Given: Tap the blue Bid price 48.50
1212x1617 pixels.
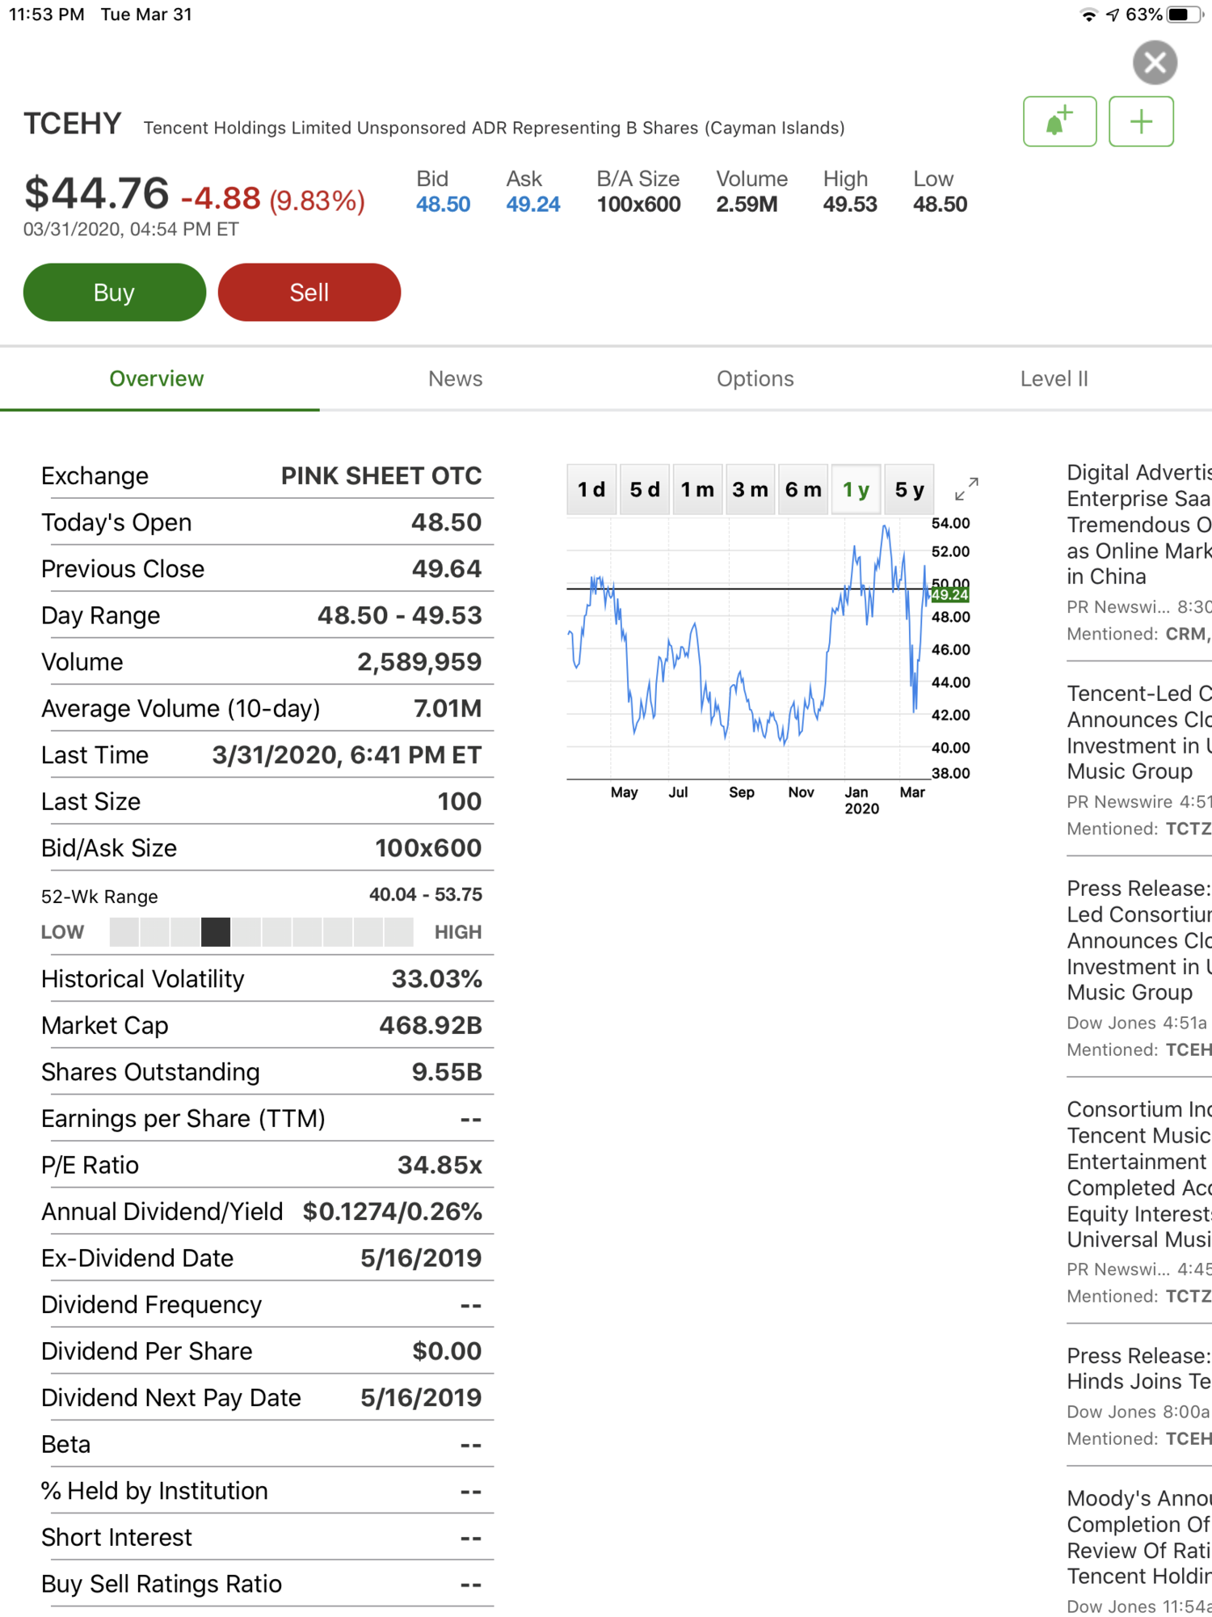Looking at the screenshot, I should pos(443,205).
